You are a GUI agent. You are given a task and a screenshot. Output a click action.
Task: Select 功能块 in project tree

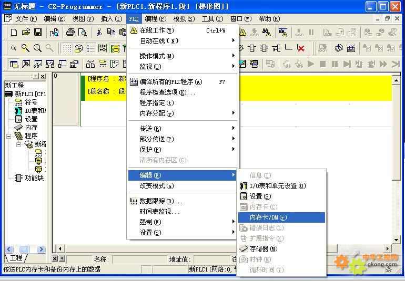tap(34, 178)
